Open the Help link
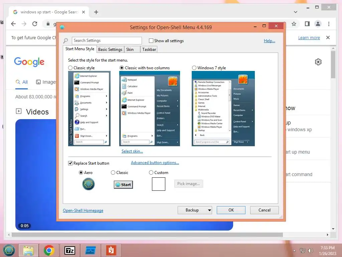 [x=270, y=41]
